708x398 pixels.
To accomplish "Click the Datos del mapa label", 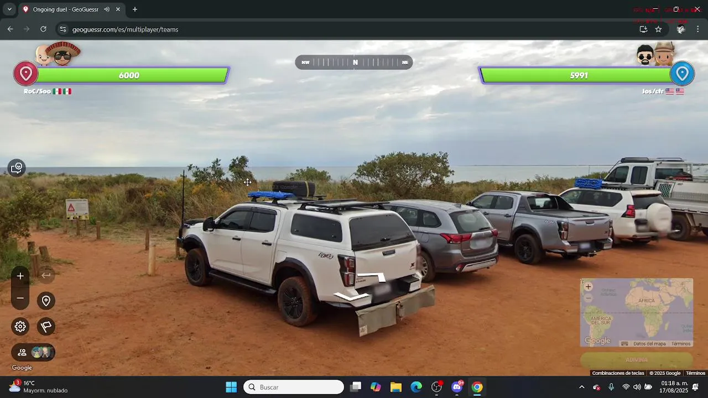I will click(649, 344).
